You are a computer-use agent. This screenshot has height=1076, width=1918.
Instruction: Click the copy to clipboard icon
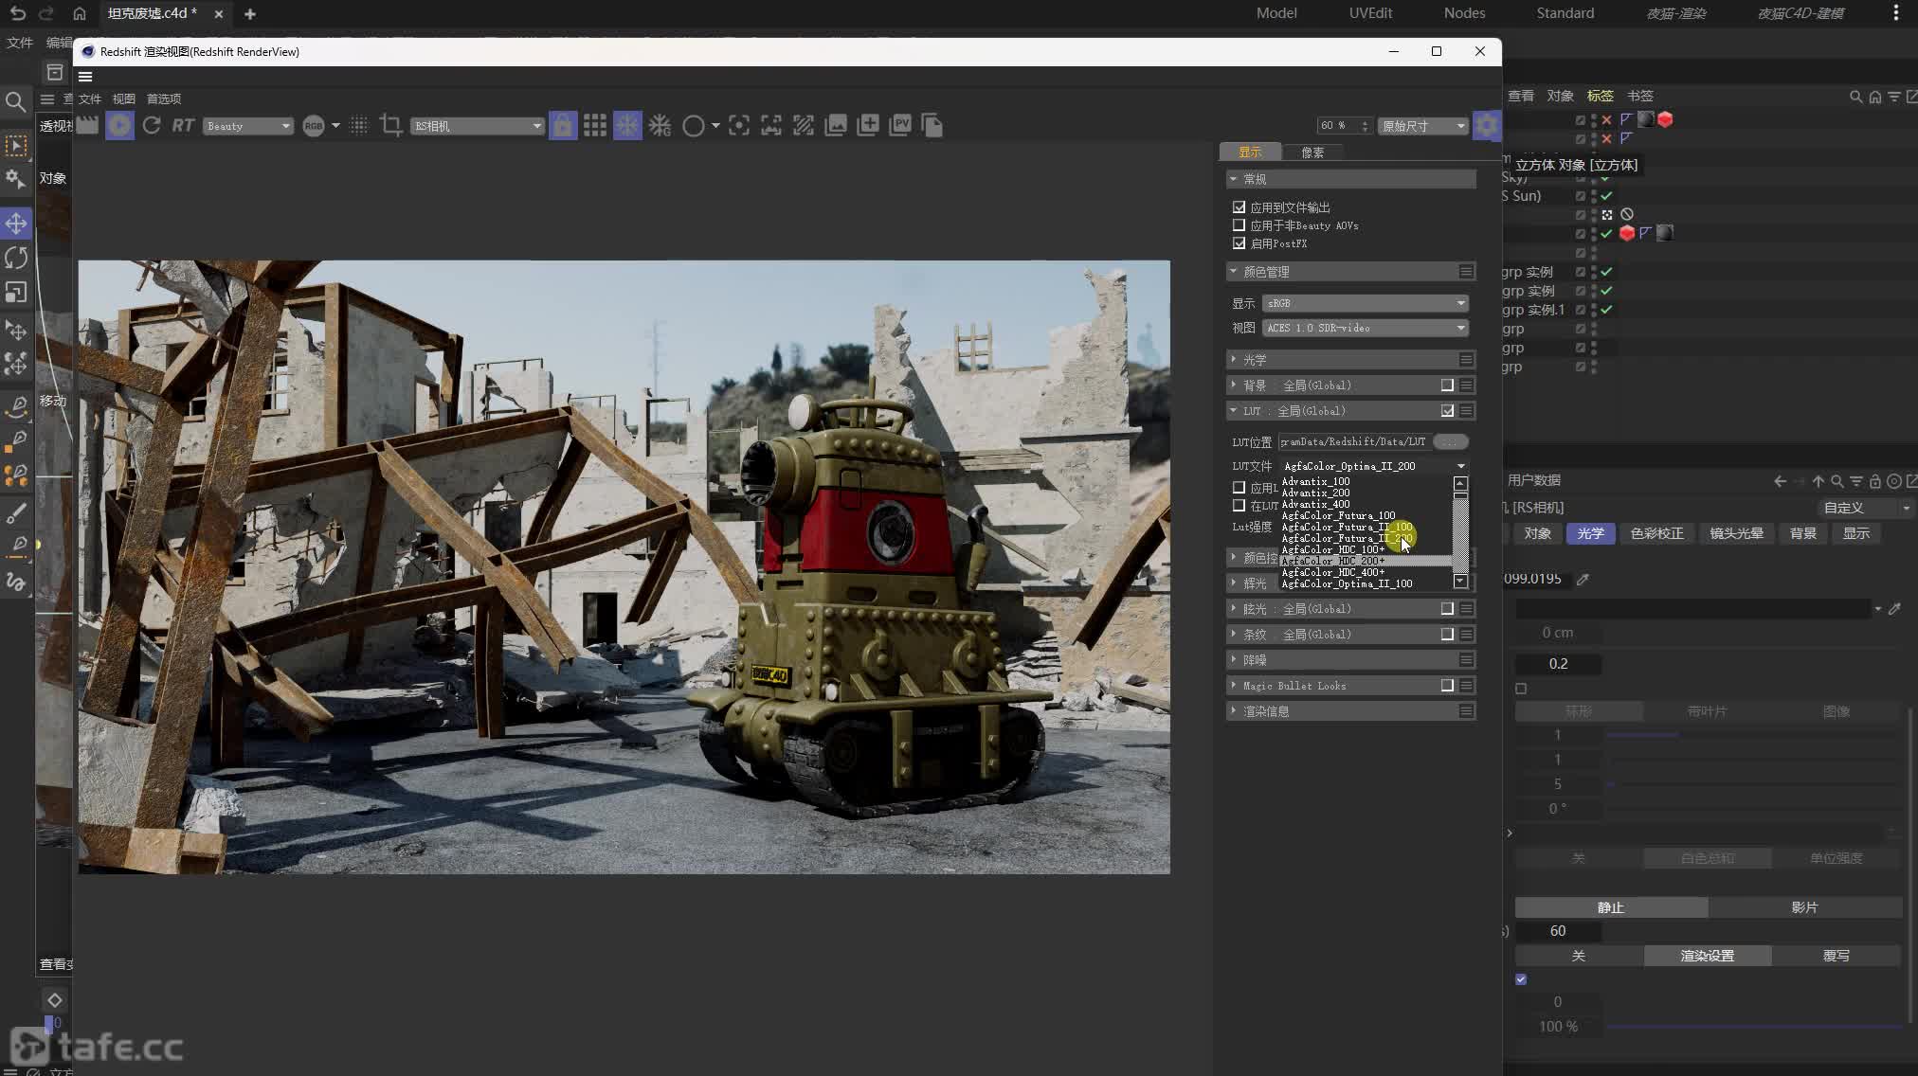[932, 125]
